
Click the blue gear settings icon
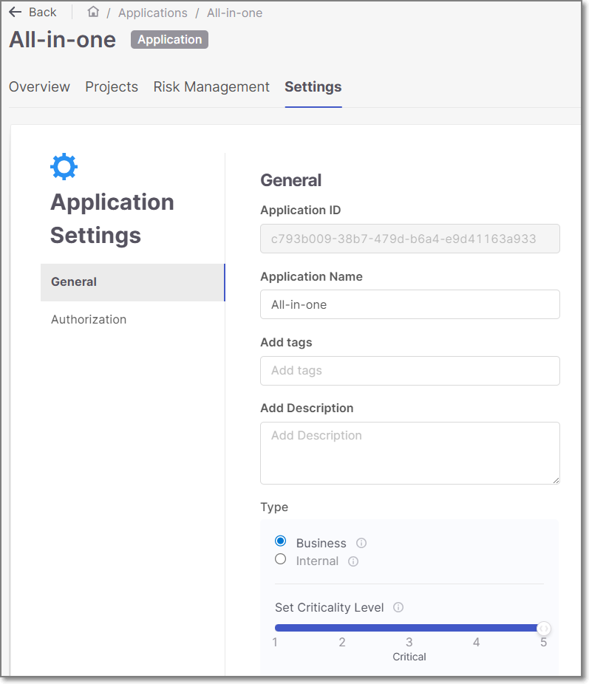(64, 167)
